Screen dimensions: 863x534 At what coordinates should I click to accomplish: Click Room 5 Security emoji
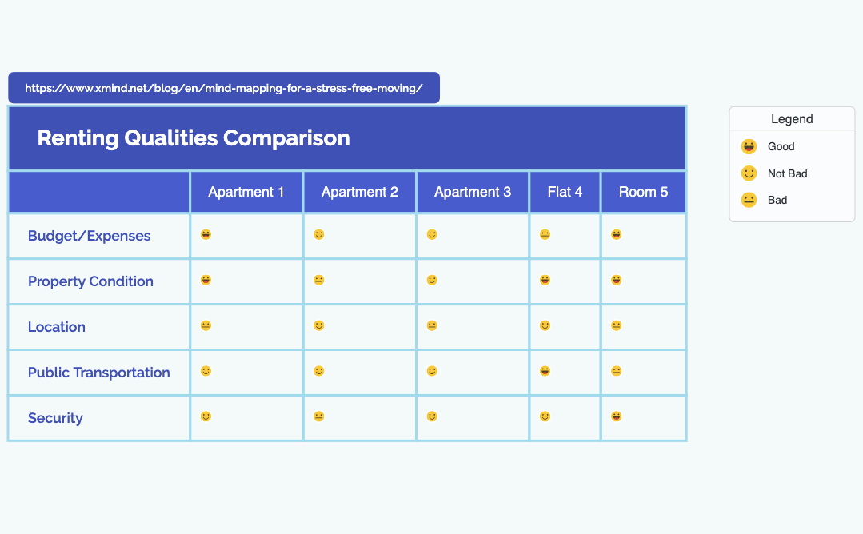coord(616,416)
